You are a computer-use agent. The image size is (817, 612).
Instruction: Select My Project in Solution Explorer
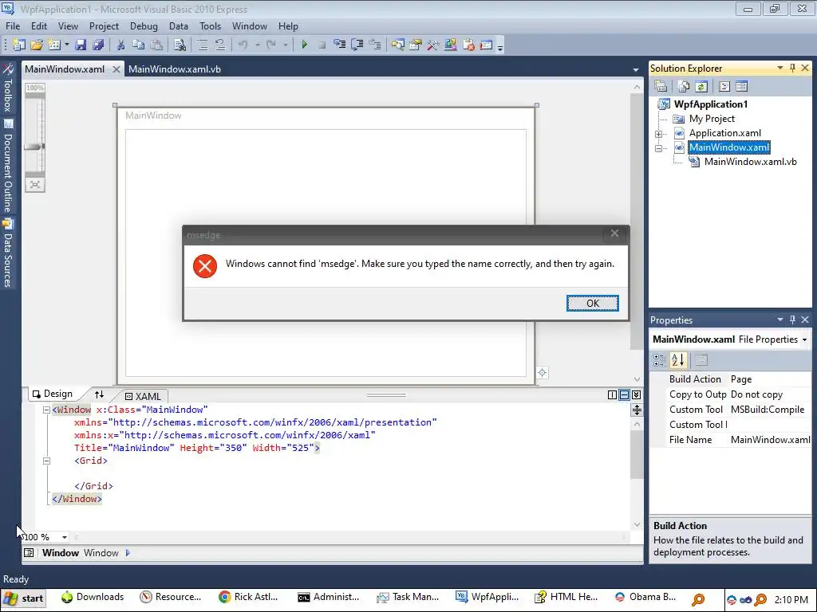tap(712, 119)
